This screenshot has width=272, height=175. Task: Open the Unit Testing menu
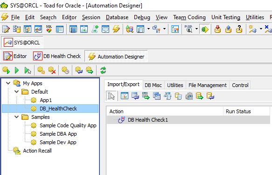(226, 17)
